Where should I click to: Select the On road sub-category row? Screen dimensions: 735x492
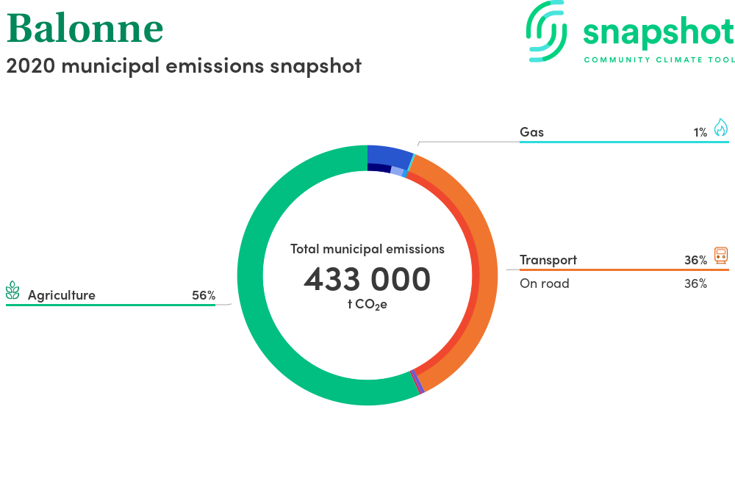[x=613, y=283]
